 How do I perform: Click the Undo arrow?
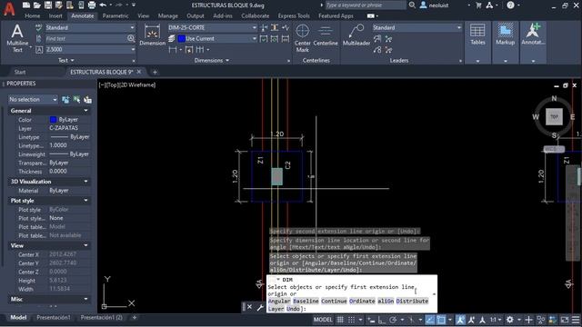pyautogui.click(x=103, y=5)
